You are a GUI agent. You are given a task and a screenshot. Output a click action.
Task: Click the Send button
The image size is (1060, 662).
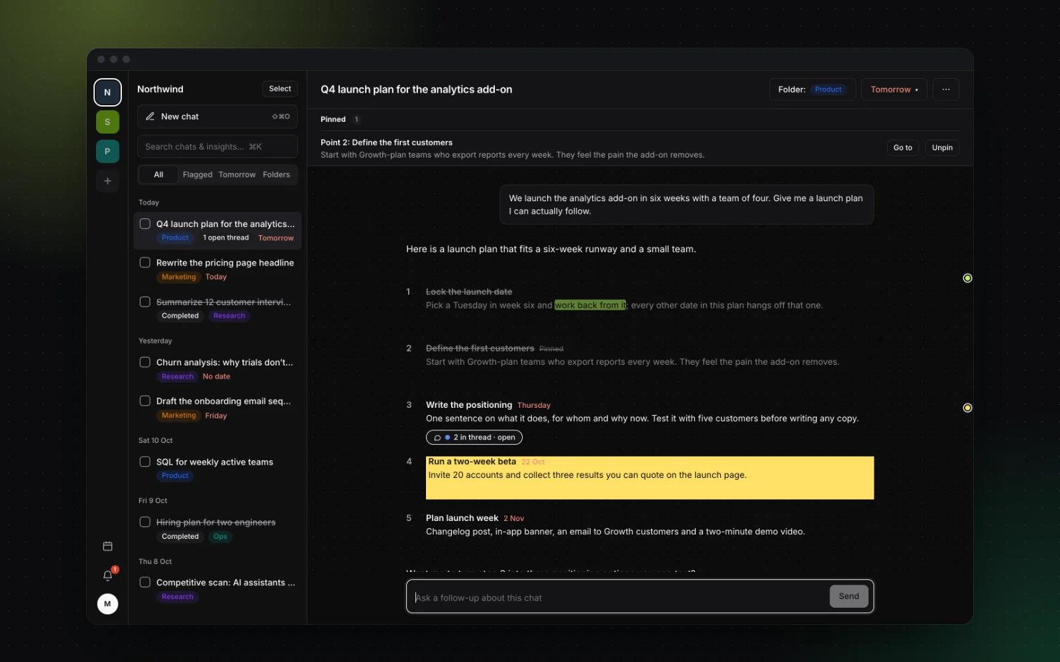(849, 596)
